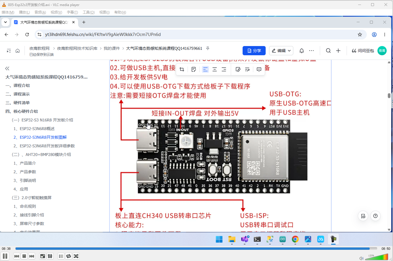393x261 pixels.
Task: Select the crop image tool
Action: [182, 69]
